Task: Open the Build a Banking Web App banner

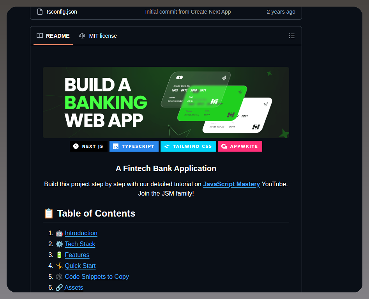Action: 166,102
